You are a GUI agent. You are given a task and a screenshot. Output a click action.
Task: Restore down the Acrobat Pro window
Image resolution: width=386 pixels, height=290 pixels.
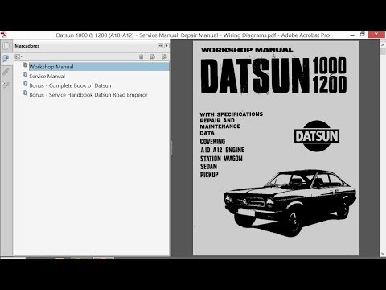(363, 35)
